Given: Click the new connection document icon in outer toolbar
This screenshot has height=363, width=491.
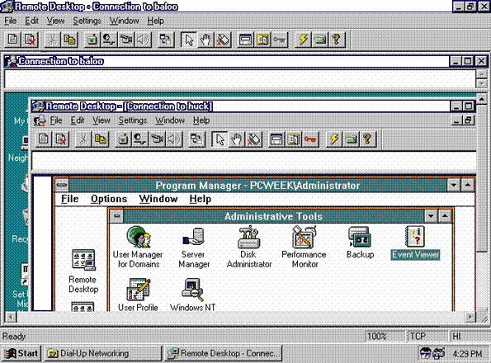Looking at the screenshot, I should 13,40.
